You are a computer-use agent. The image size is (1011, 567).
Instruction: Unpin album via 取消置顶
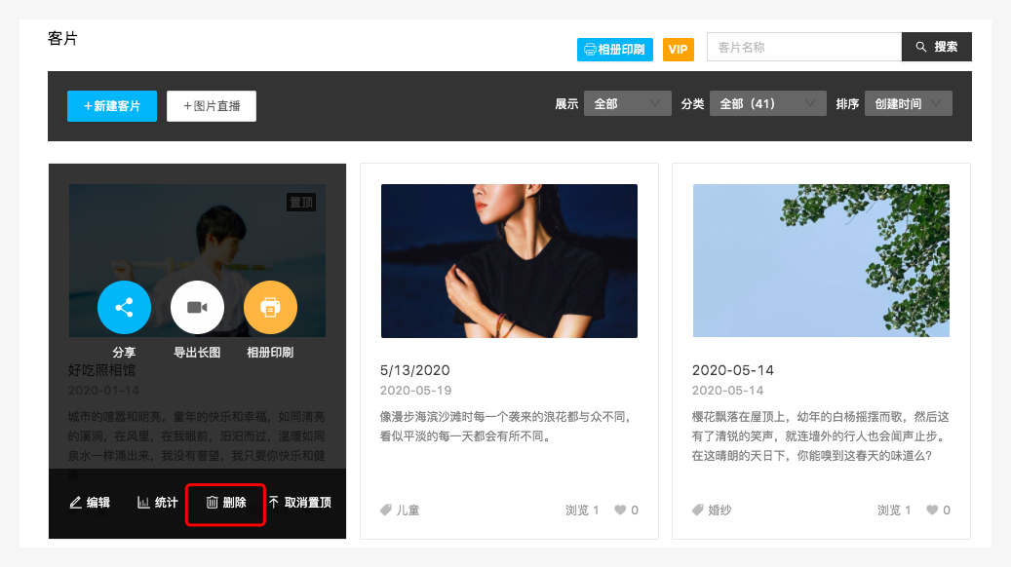coord(299,503)
